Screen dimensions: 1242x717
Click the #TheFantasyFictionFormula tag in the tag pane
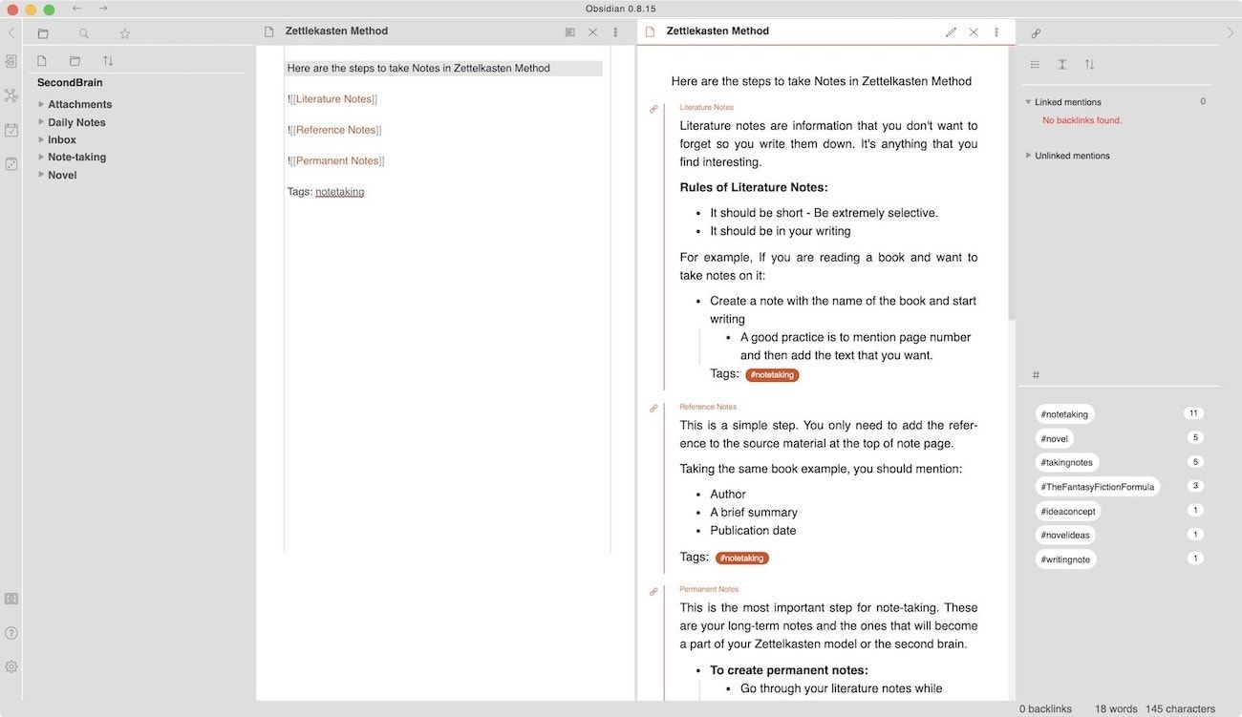pos(1098,487)
